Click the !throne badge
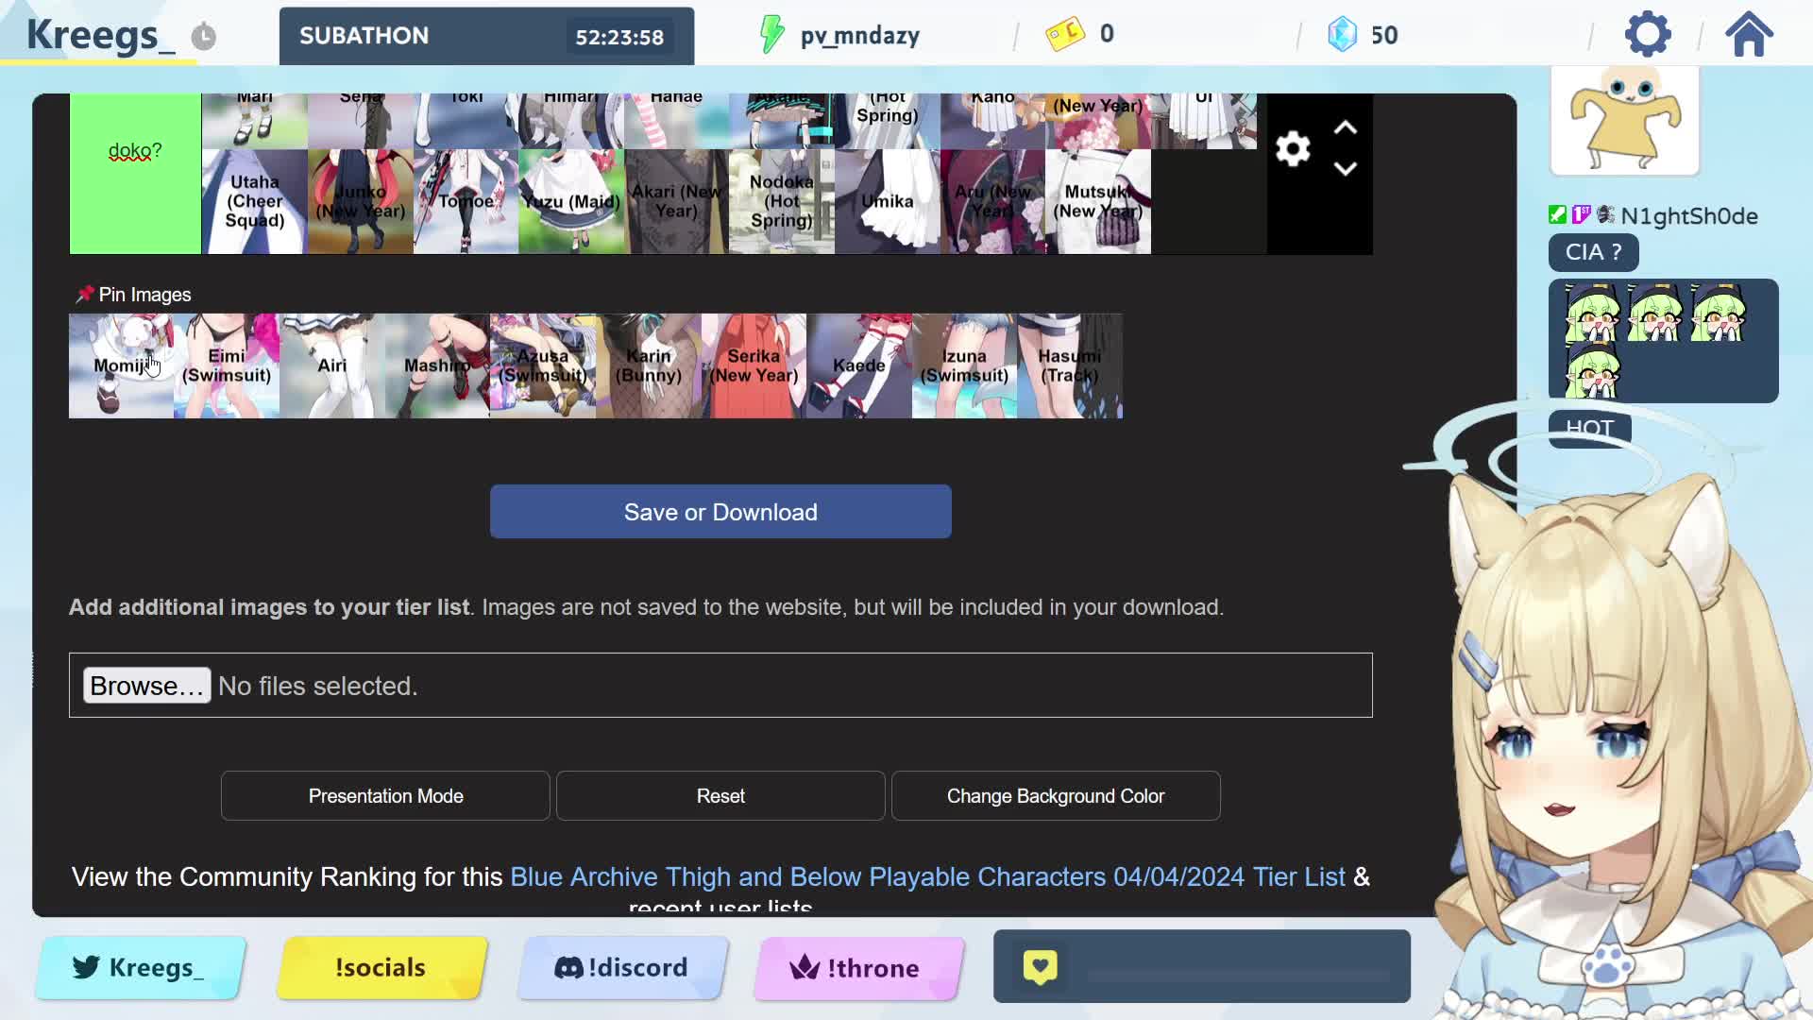Image resolution: width=1813 pixels, height=1020 pixels. point(858,968)
